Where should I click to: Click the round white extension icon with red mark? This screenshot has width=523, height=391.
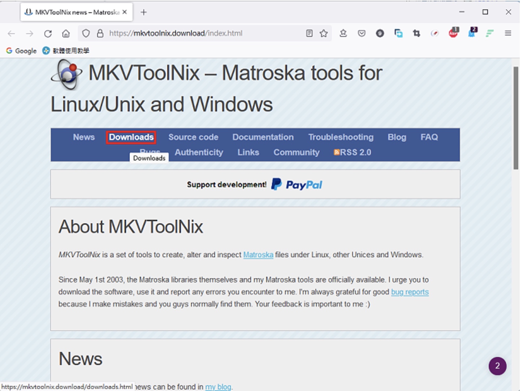(435, 33)
